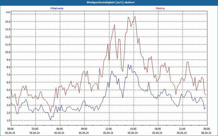Click the 10,0 y-axis value

point(8,52)
